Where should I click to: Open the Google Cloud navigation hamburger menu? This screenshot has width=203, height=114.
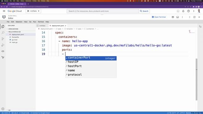tap(4, 11)
